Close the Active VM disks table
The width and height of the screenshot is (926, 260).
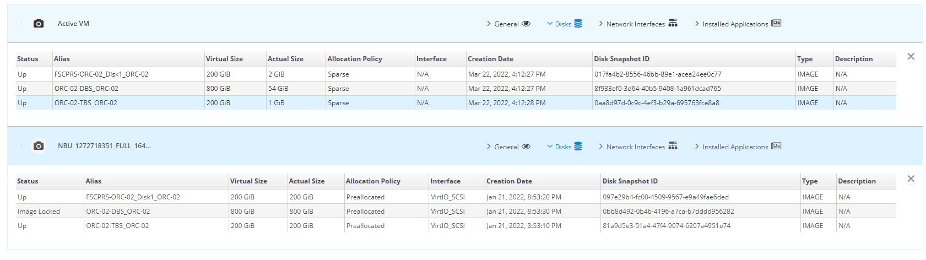911,57
